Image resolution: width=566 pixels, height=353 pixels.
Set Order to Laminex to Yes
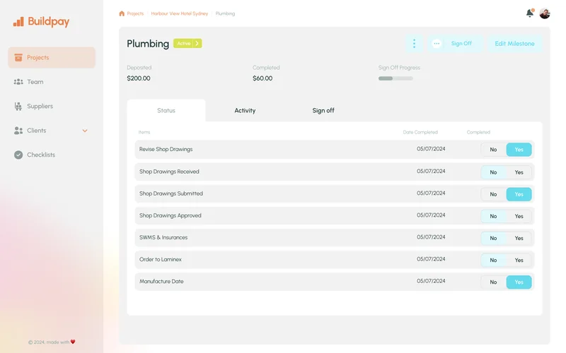(x=519, y=260)
